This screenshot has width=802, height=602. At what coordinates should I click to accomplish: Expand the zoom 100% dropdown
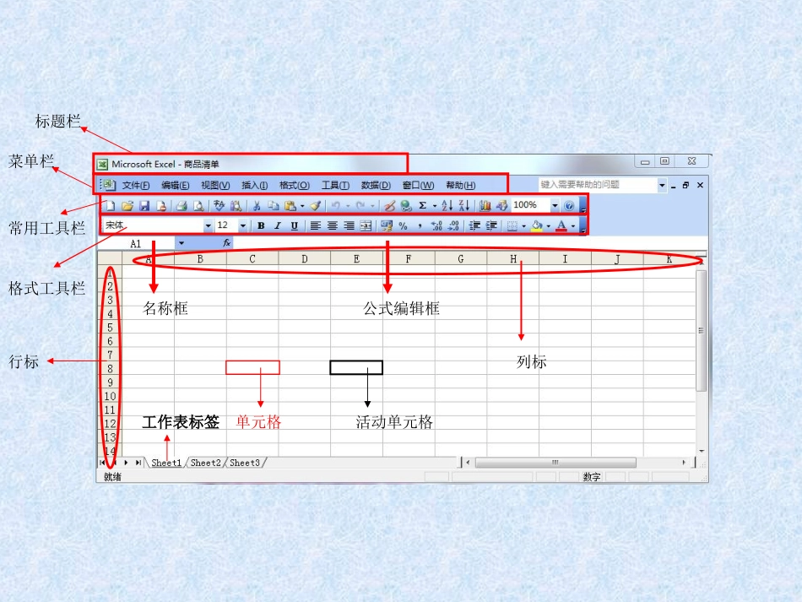coord(555,206)
